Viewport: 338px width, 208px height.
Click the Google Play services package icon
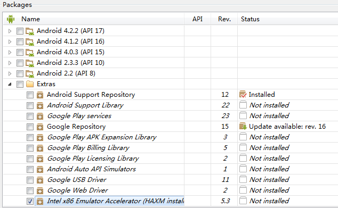coord(40,116)
